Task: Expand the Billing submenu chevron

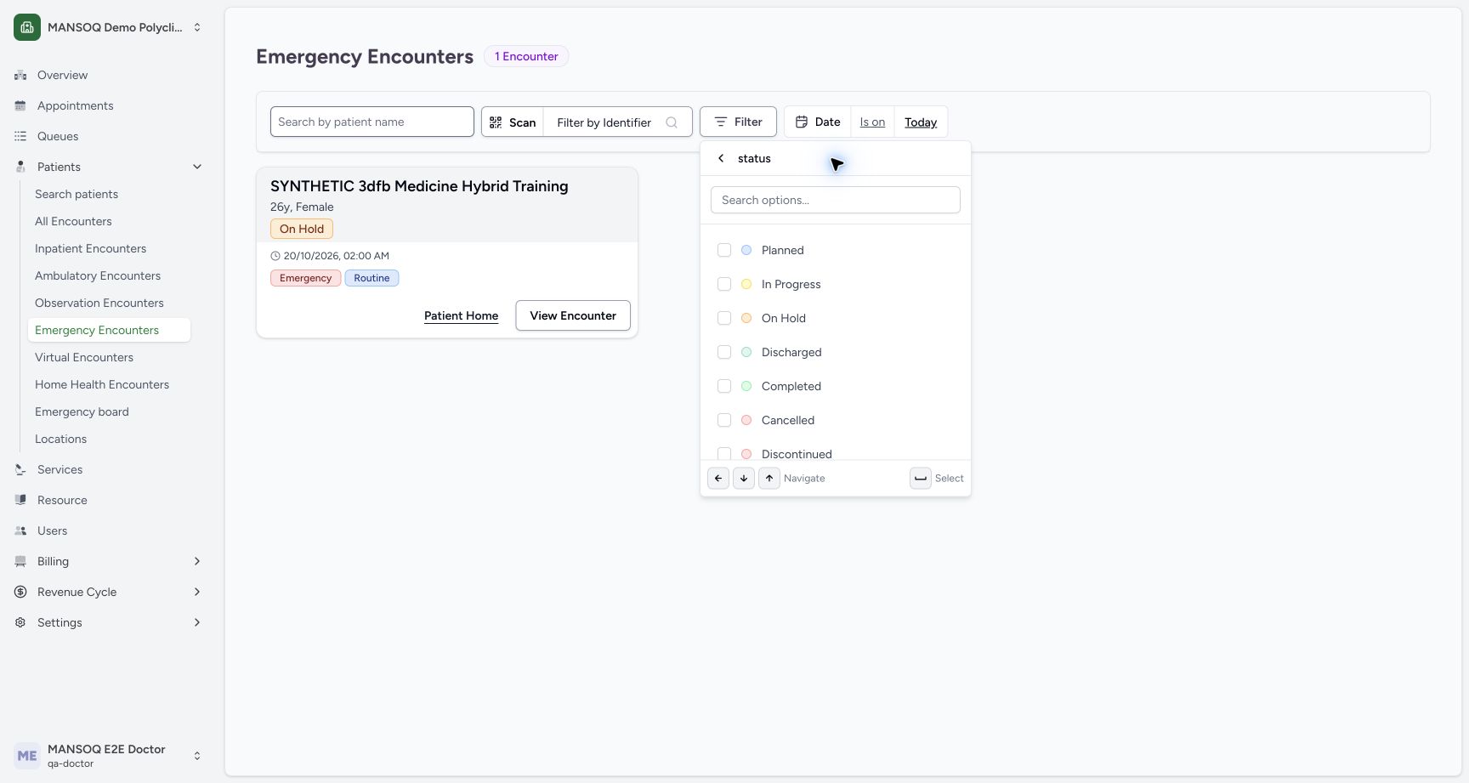Action: tap(197, 561)
